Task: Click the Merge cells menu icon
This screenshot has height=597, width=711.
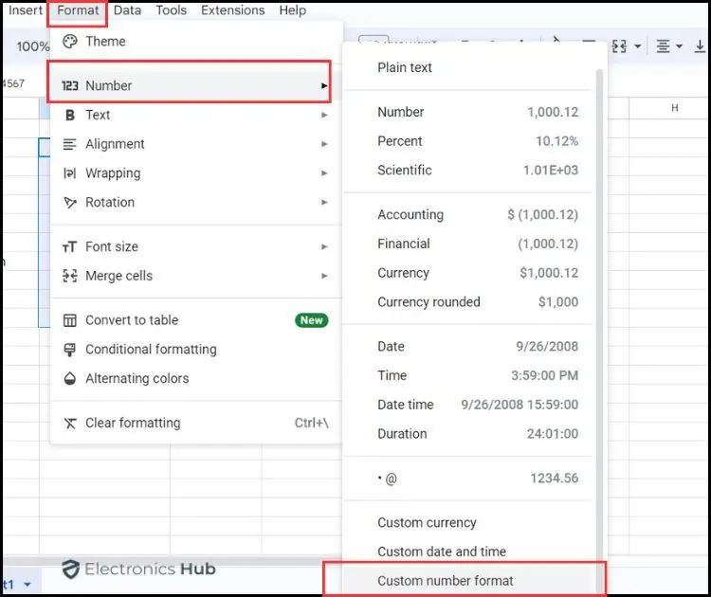Action: [x=70, y=276]
